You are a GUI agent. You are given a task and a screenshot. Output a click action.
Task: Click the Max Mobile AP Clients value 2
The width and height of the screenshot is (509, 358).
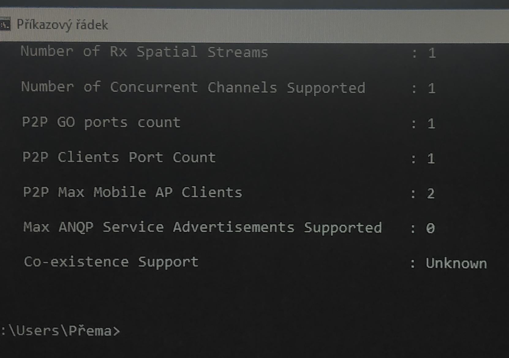pos(431,194)
